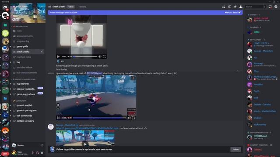Image resolution: width=280 pixels, height=157 pixels.
Task: Open the bug-reports channel
Action: [x=28, y=84]
